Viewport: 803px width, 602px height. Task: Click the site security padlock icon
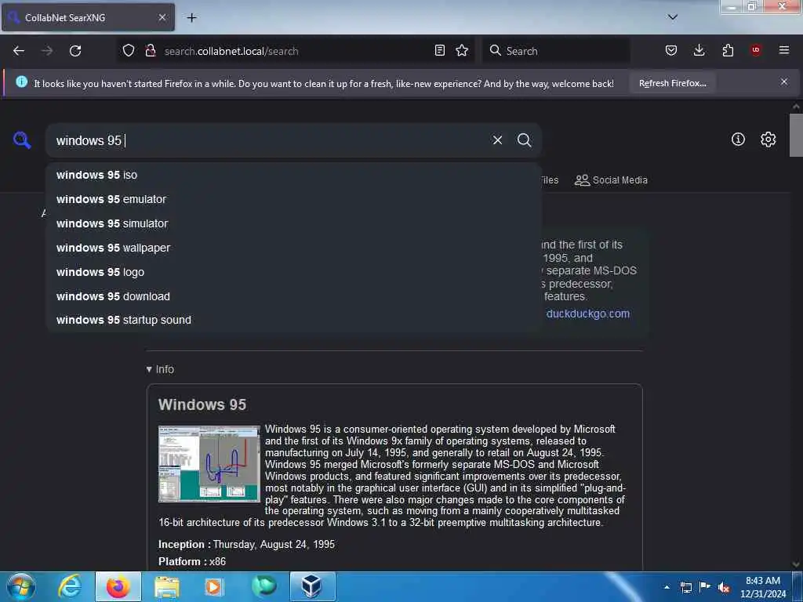[151, 51]
